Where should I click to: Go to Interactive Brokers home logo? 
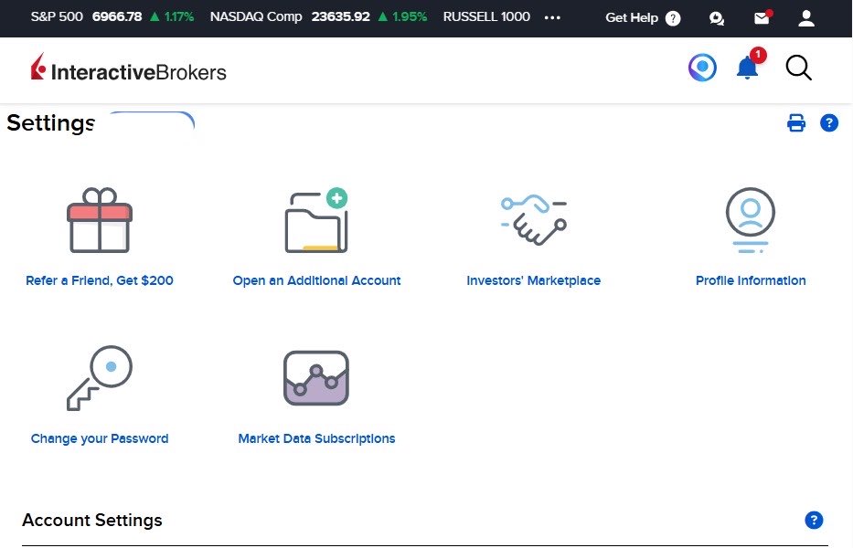click(x=128, y=68)
